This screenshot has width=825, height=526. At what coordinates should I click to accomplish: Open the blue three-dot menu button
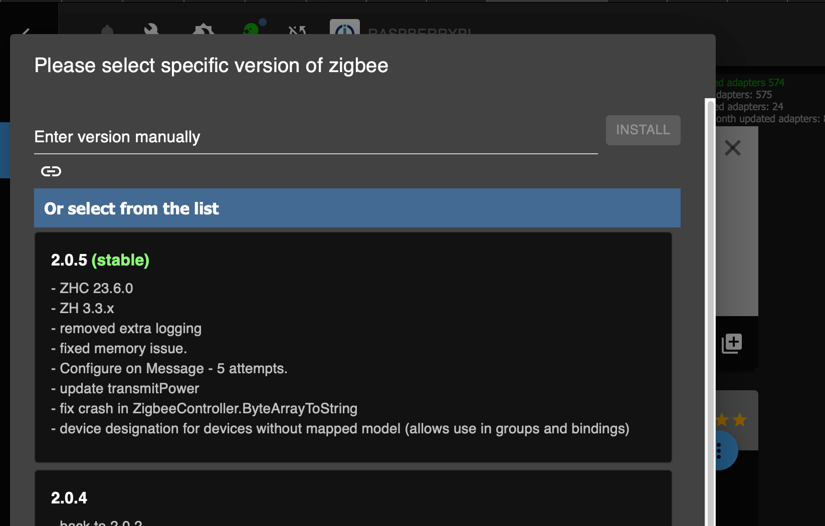[721, 451]
